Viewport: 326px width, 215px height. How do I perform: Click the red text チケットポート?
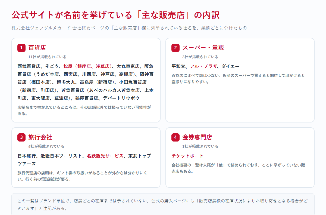click(187, 156)
